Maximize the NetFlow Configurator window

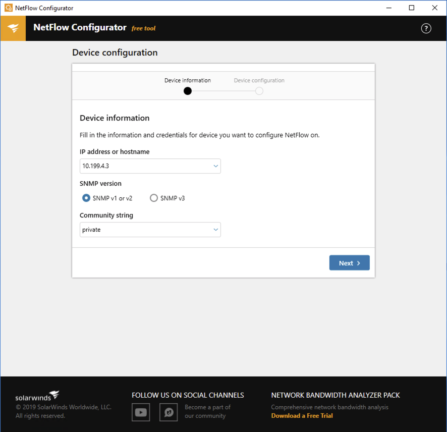[x=412, y=8]
